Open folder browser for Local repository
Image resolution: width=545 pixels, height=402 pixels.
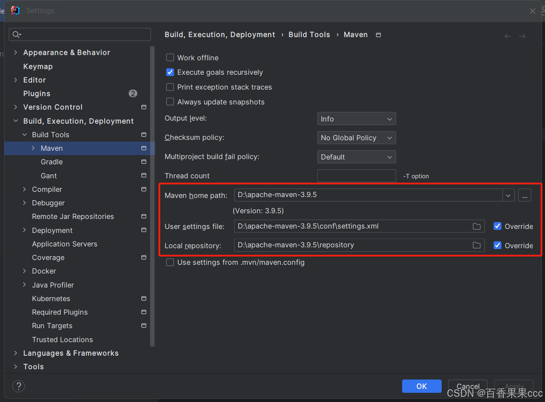(477, 245)
